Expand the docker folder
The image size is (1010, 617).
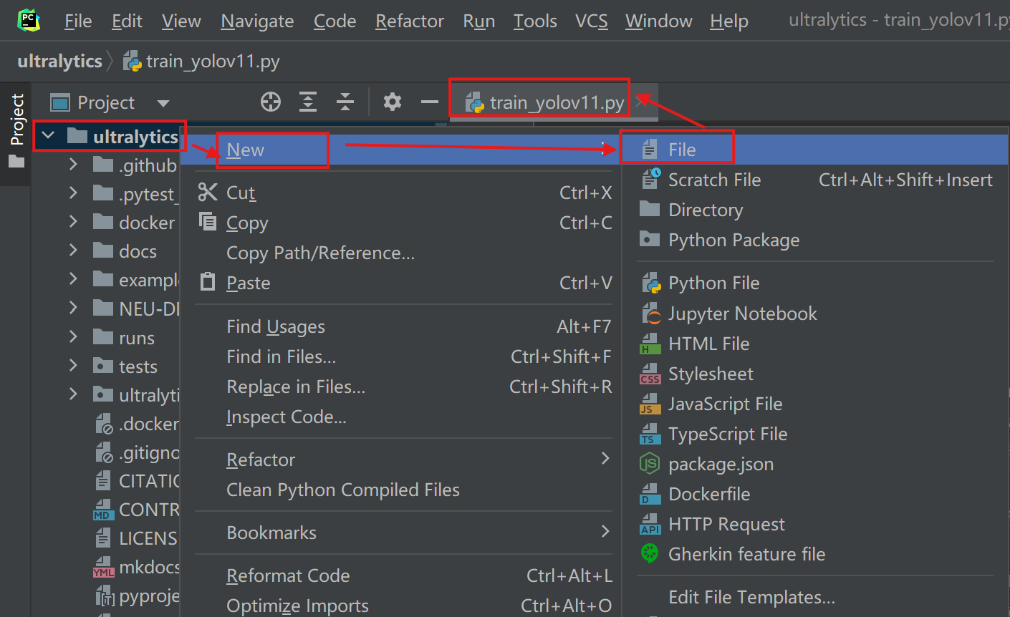73,222
